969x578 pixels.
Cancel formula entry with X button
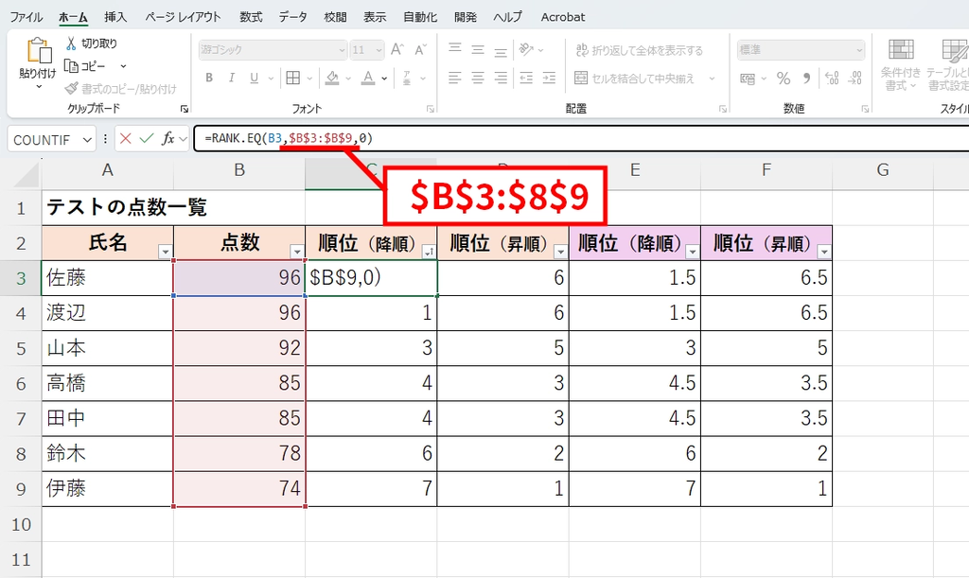126,138
